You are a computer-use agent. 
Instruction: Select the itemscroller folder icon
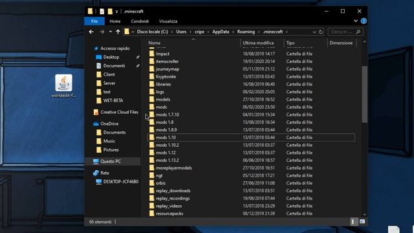point(151,61)
